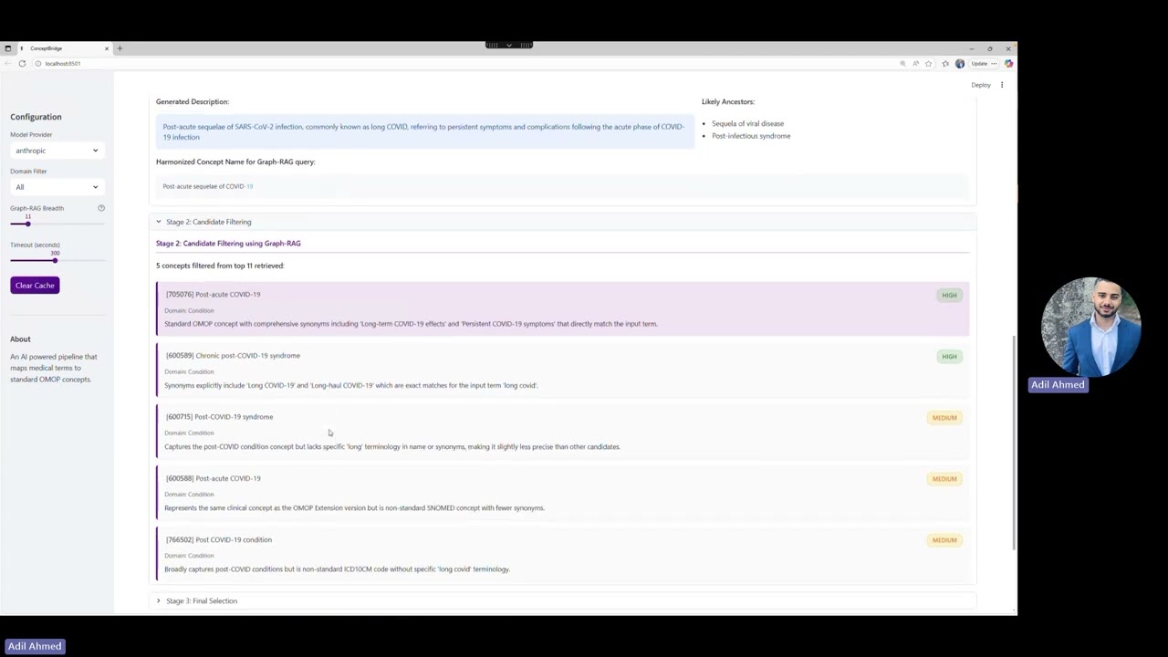The height and width of the screenshot is (657, 1168).
Task: Adjust the Timeout seconds slider
Action: pos(55,260)
